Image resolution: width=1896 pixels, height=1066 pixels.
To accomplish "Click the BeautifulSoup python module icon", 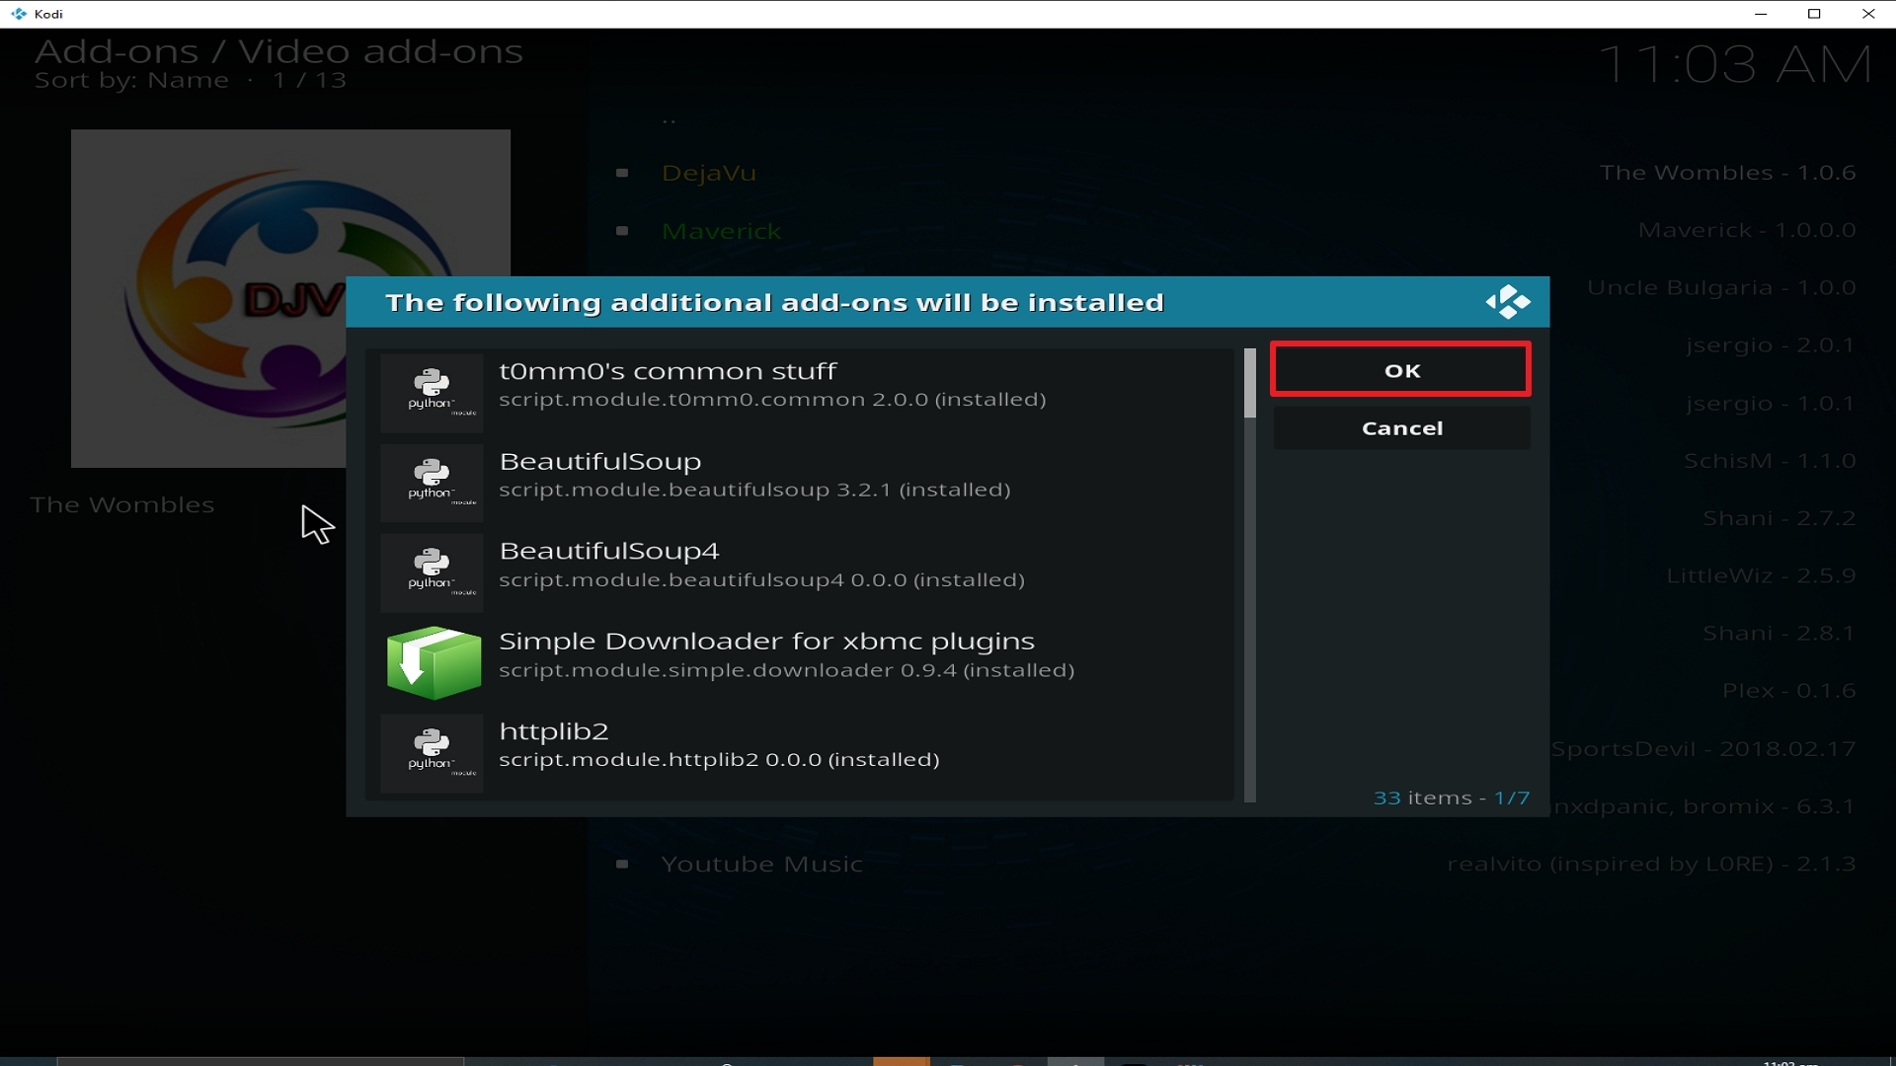I will coord(432,482).
